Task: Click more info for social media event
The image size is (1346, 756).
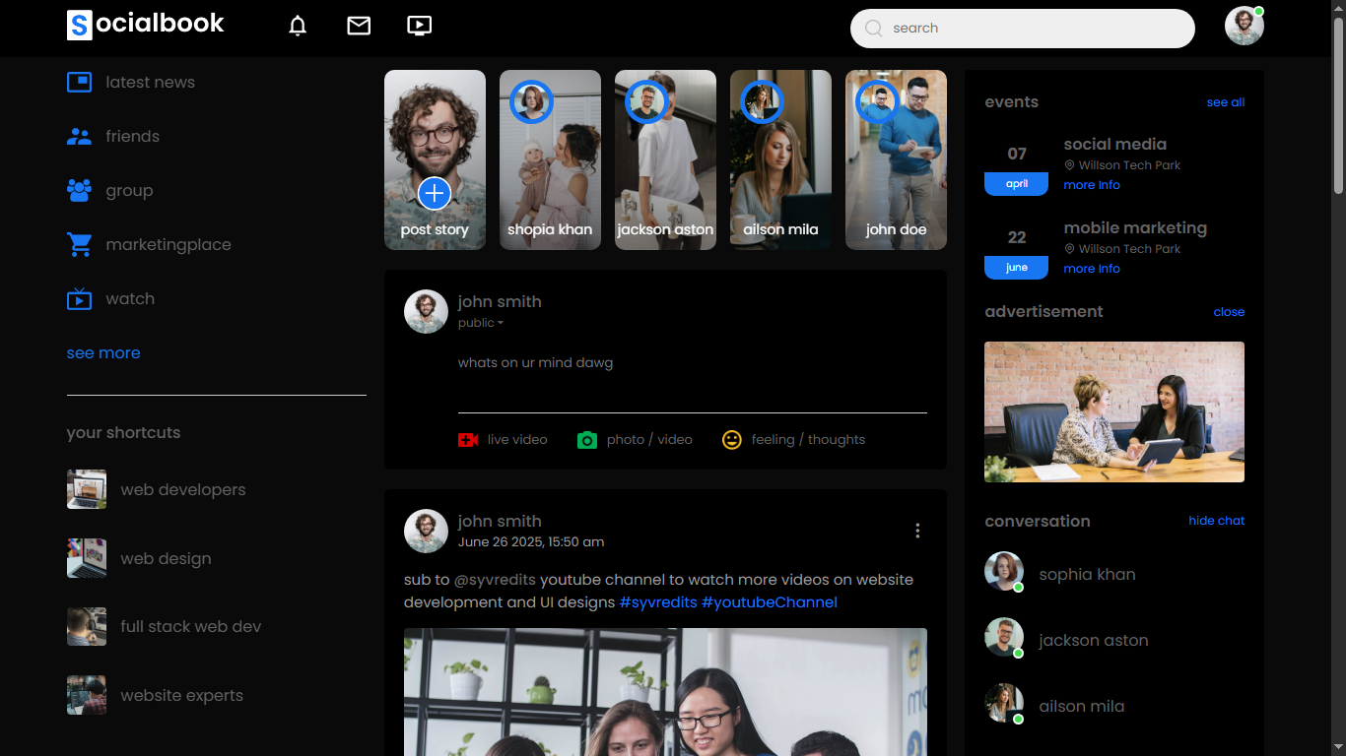Action: tap(1092, 185)
